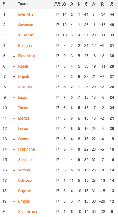Click the green up arrow next to Lazio
The image size is (118, 217).
coord(14,97)
